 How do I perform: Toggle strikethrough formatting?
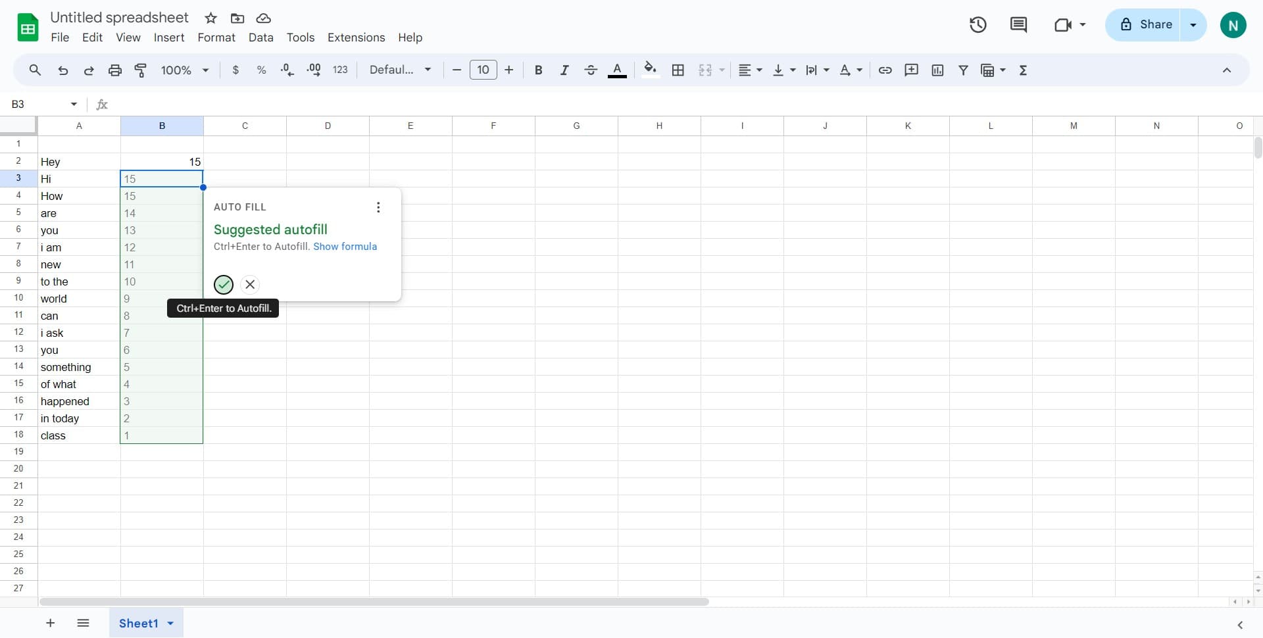590,70
